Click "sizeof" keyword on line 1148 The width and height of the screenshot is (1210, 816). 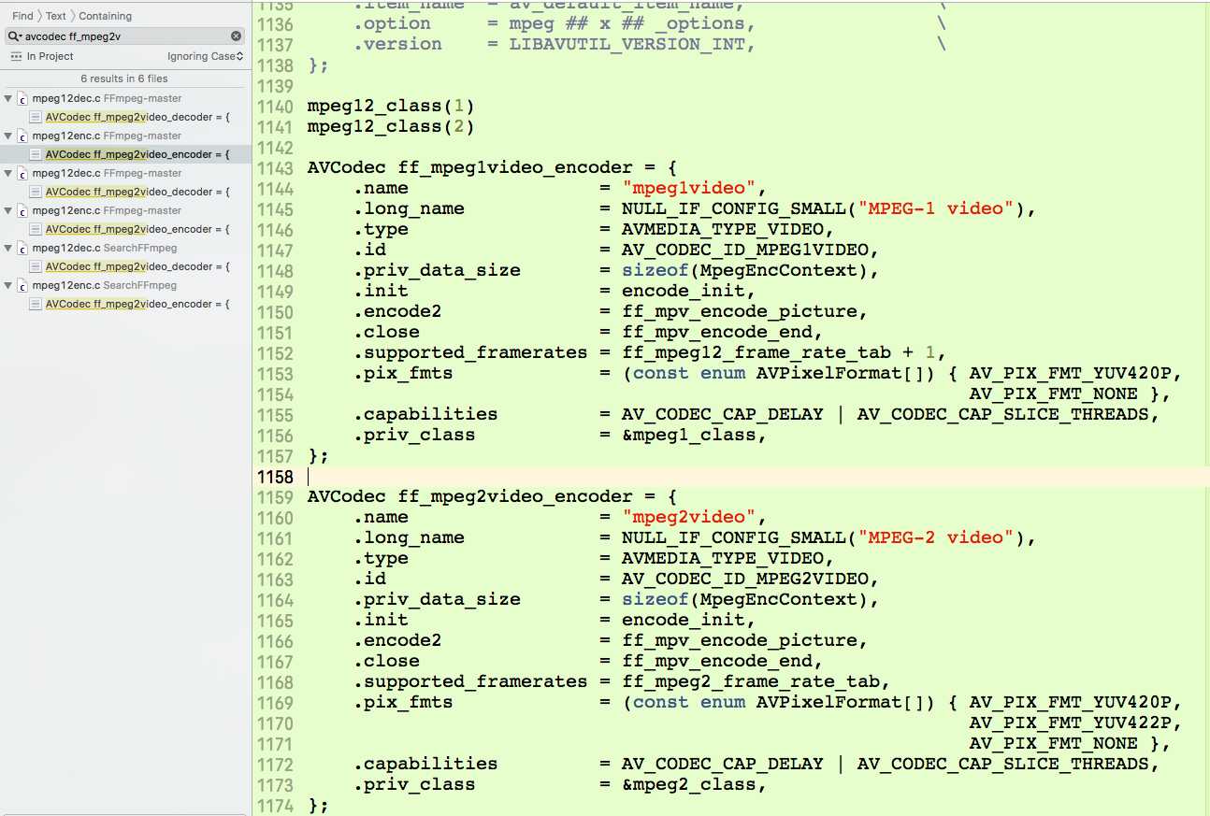point(655,271)
